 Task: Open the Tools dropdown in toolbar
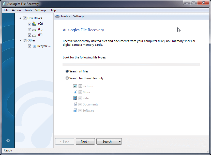tap(63, 16)
